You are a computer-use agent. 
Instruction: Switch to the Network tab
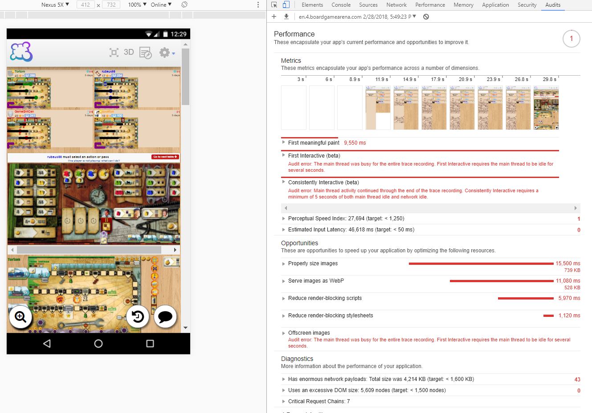point(396,5)
